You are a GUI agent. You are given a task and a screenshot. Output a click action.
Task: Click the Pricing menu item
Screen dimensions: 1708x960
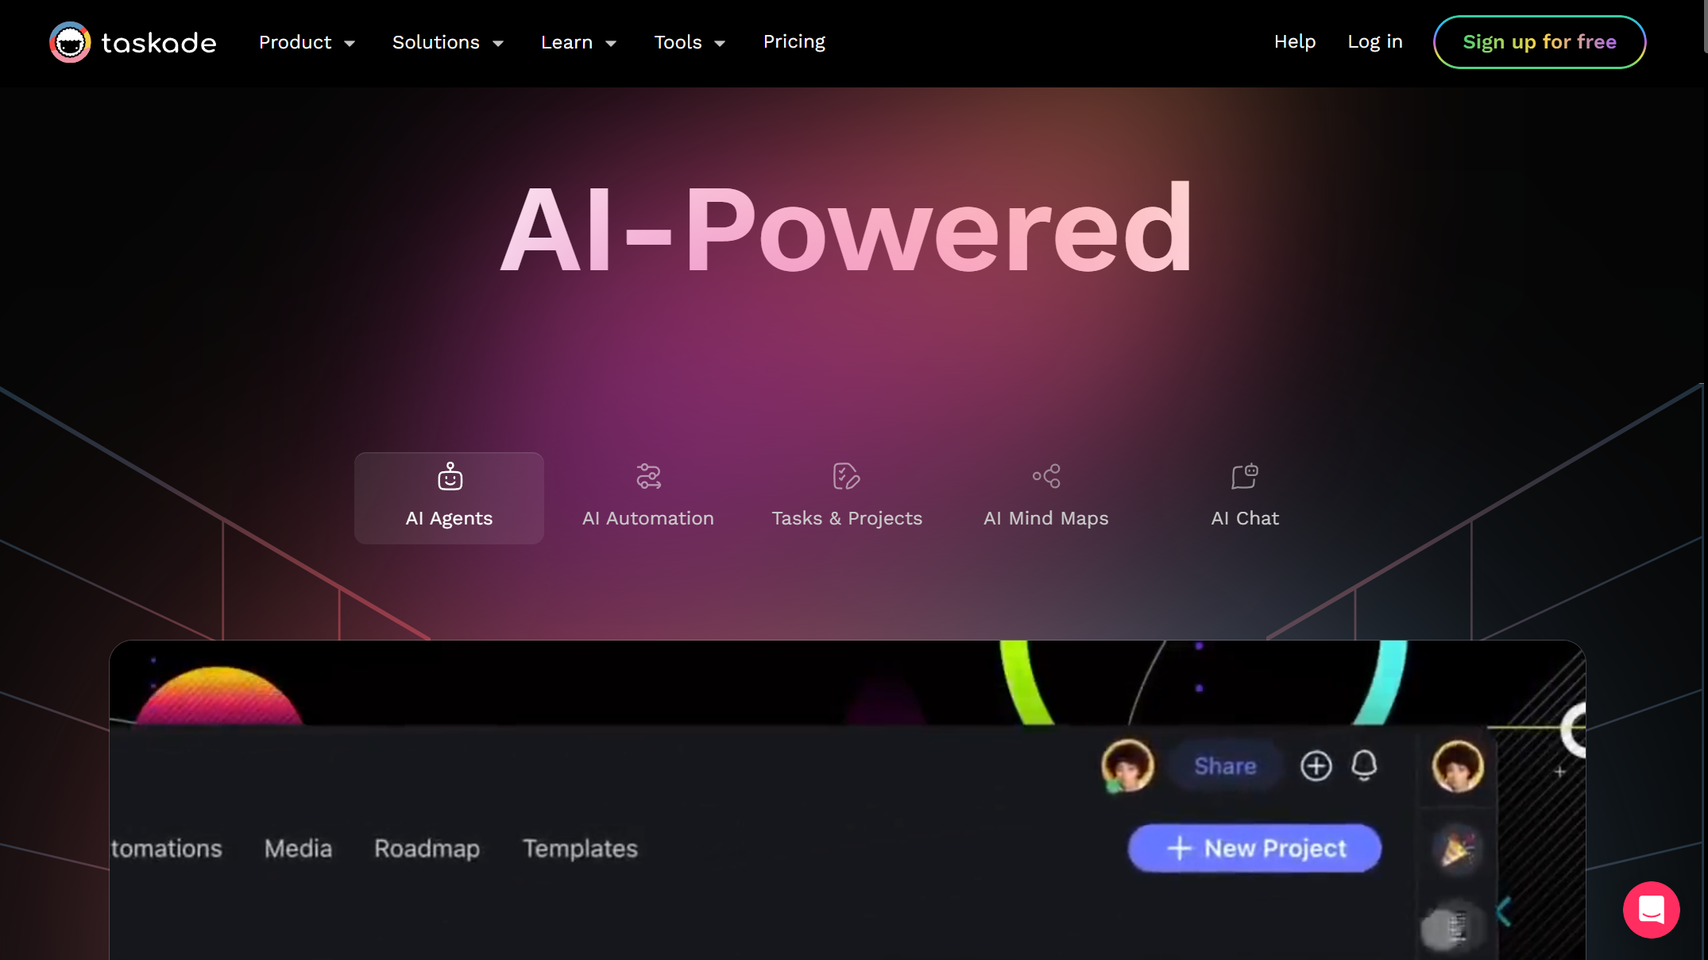coord(794,41)
